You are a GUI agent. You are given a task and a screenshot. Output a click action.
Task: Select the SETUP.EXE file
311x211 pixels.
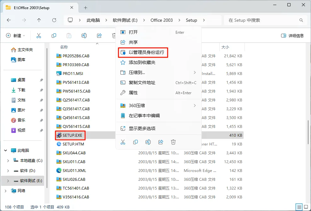pos(72,135)
